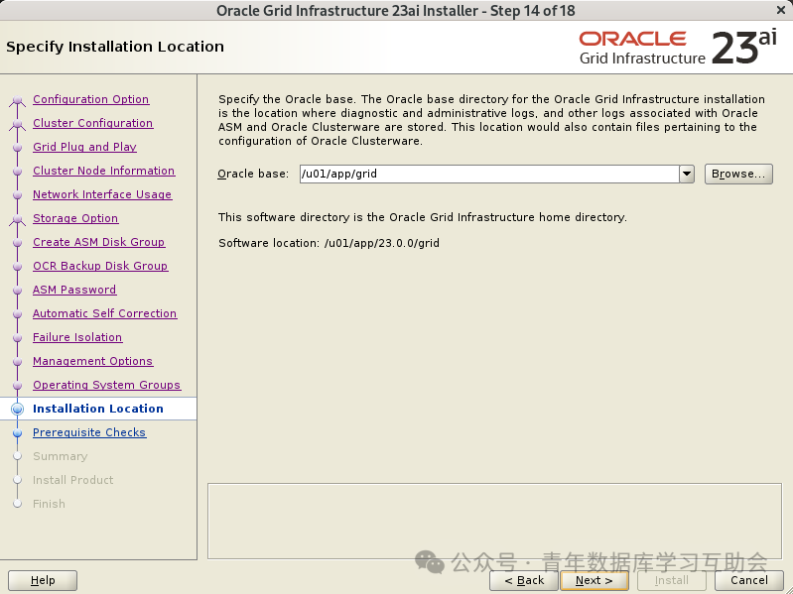Click the Failure Isolation step bullet icon

[17, 338]
